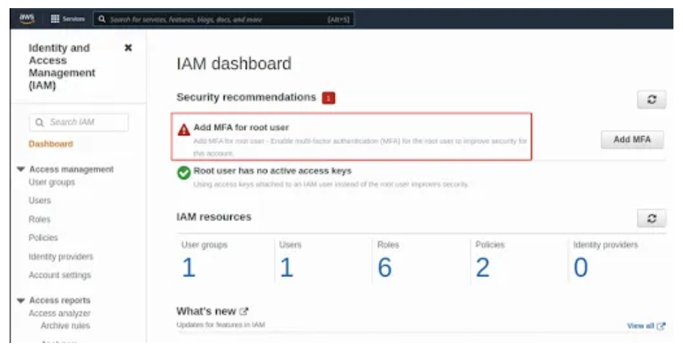Collapse the Access reports section
Screen dimensions: 683x357
click(21, 300)
